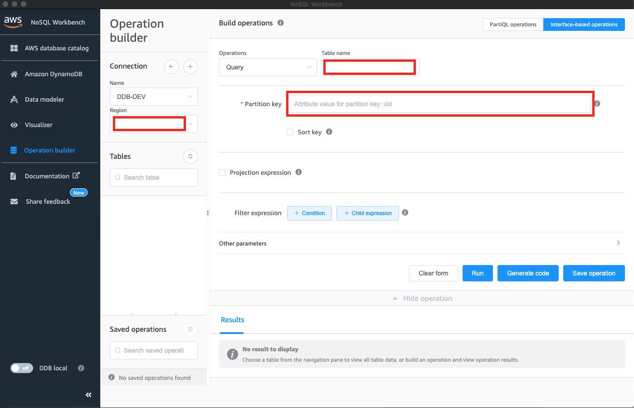Enable Sort key checkbox

click(x=290, y=132)
